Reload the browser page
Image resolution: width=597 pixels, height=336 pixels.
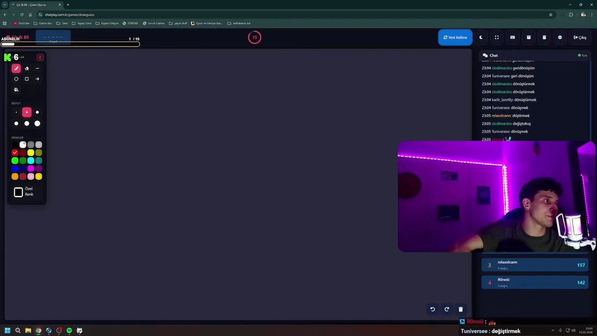pyautogui.click(x=21, y=14)
